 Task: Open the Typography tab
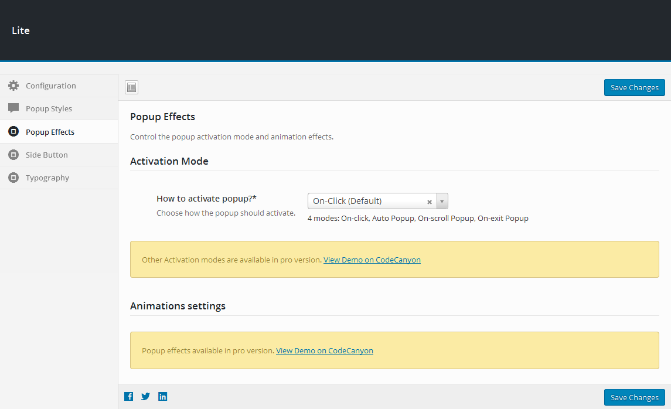click(x=59, y=178)
